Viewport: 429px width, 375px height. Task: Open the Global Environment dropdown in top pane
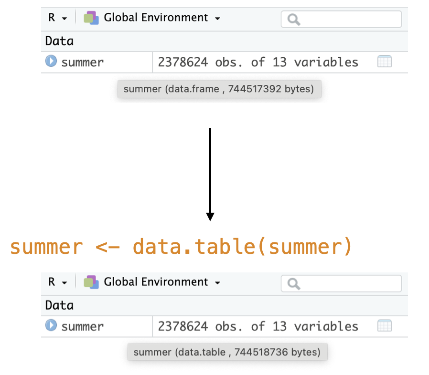coord(217,18)
